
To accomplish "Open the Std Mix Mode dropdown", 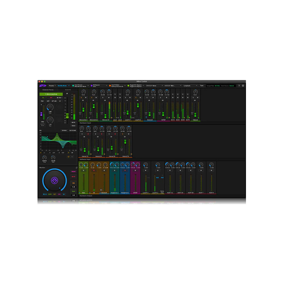I will 63,86.
